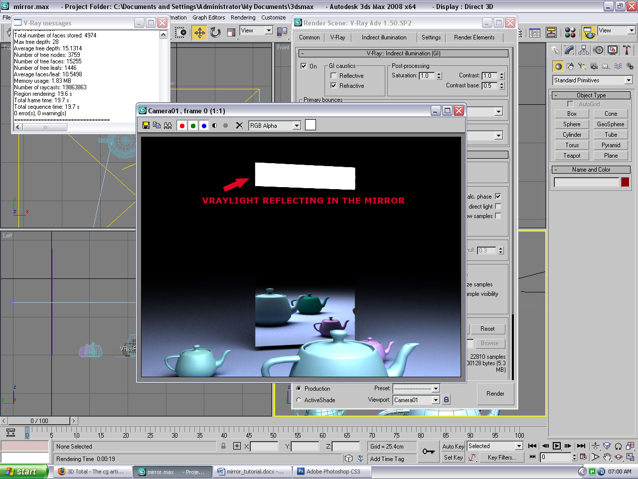
Task: Click the Render button
Action: tap(495, 394)
